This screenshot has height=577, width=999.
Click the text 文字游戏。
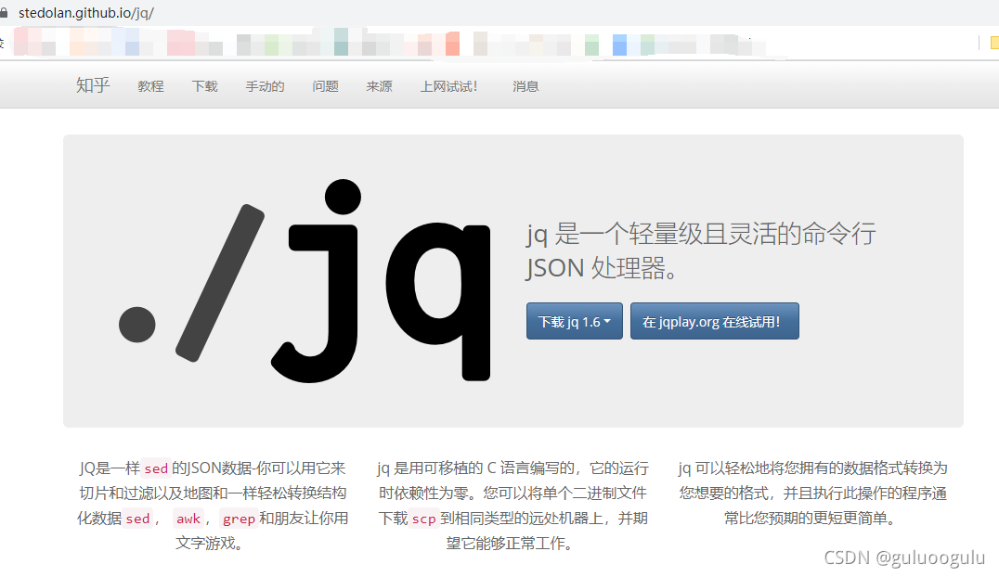(x=209, y=544)
